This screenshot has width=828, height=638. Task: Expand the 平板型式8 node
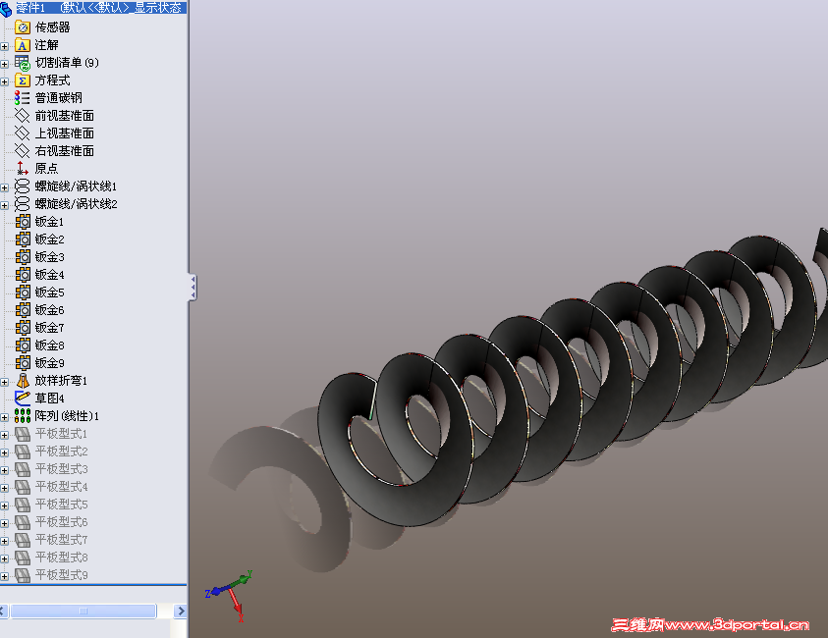pyautogui.click(x=5, y=558)
